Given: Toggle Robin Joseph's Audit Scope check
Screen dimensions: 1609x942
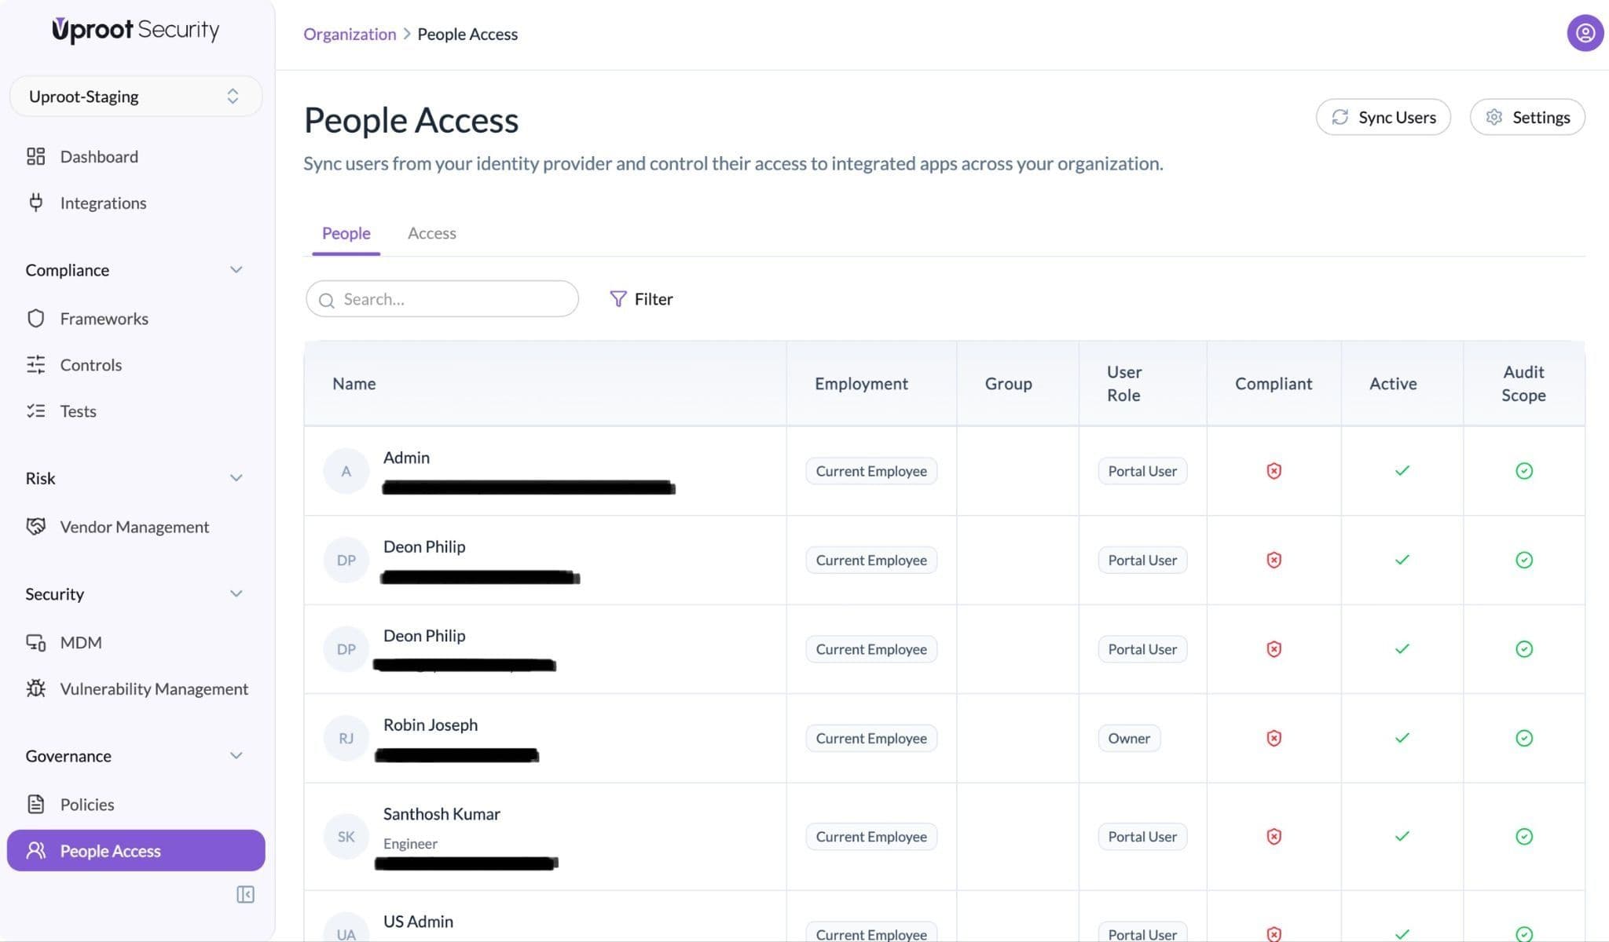Looking at the screenshot, I should 1523,738.
